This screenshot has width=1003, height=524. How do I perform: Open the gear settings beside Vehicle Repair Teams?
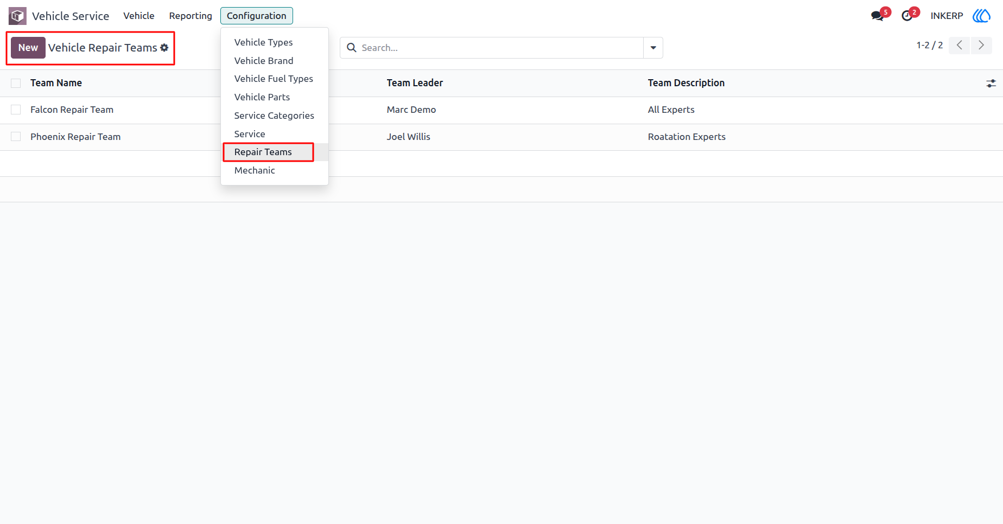click(x=164, y=48)
